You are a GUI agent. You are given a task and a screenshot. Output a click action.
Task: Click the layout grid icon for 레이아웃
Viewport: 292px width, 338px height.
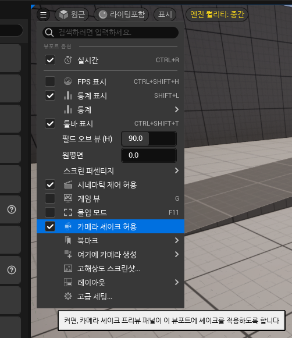point(68,282)
